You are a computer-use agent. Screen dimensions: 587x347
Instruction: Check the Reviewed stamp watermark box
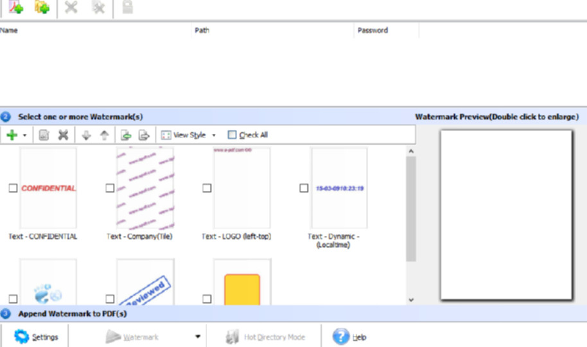pyautogui.click(x=110, y=299)
